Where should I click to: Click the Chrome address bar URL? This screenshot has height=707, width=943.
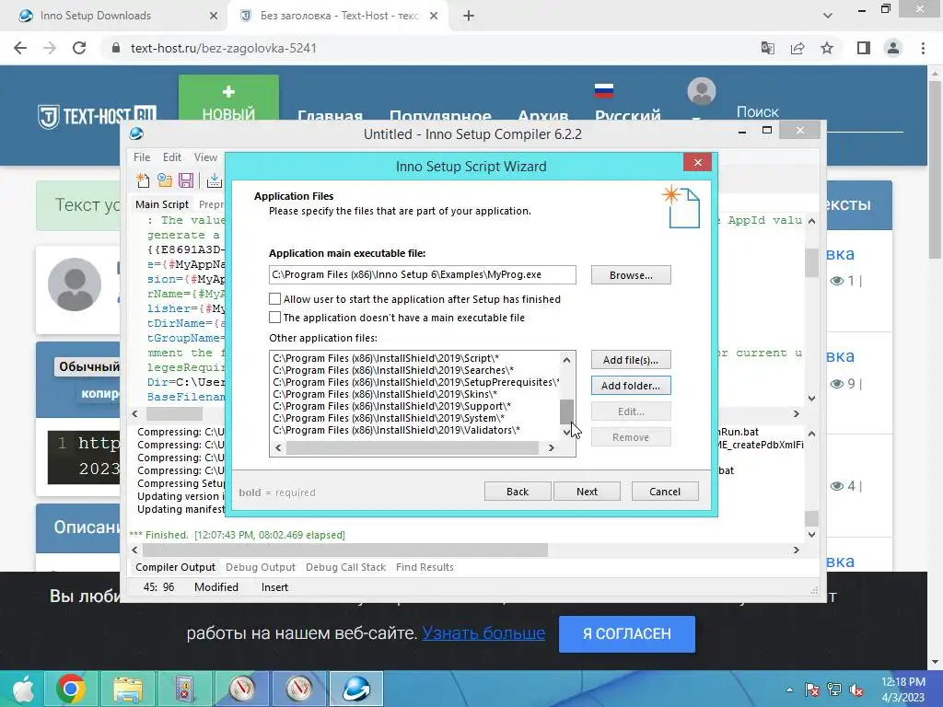click(223, 48)
